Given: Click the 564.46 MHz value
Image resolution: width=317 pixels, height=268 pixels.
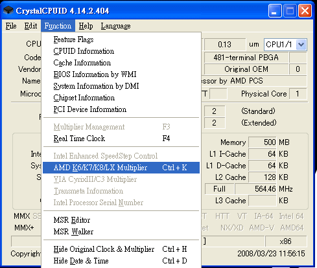Looking at the screenshot, I should point(256,189).
